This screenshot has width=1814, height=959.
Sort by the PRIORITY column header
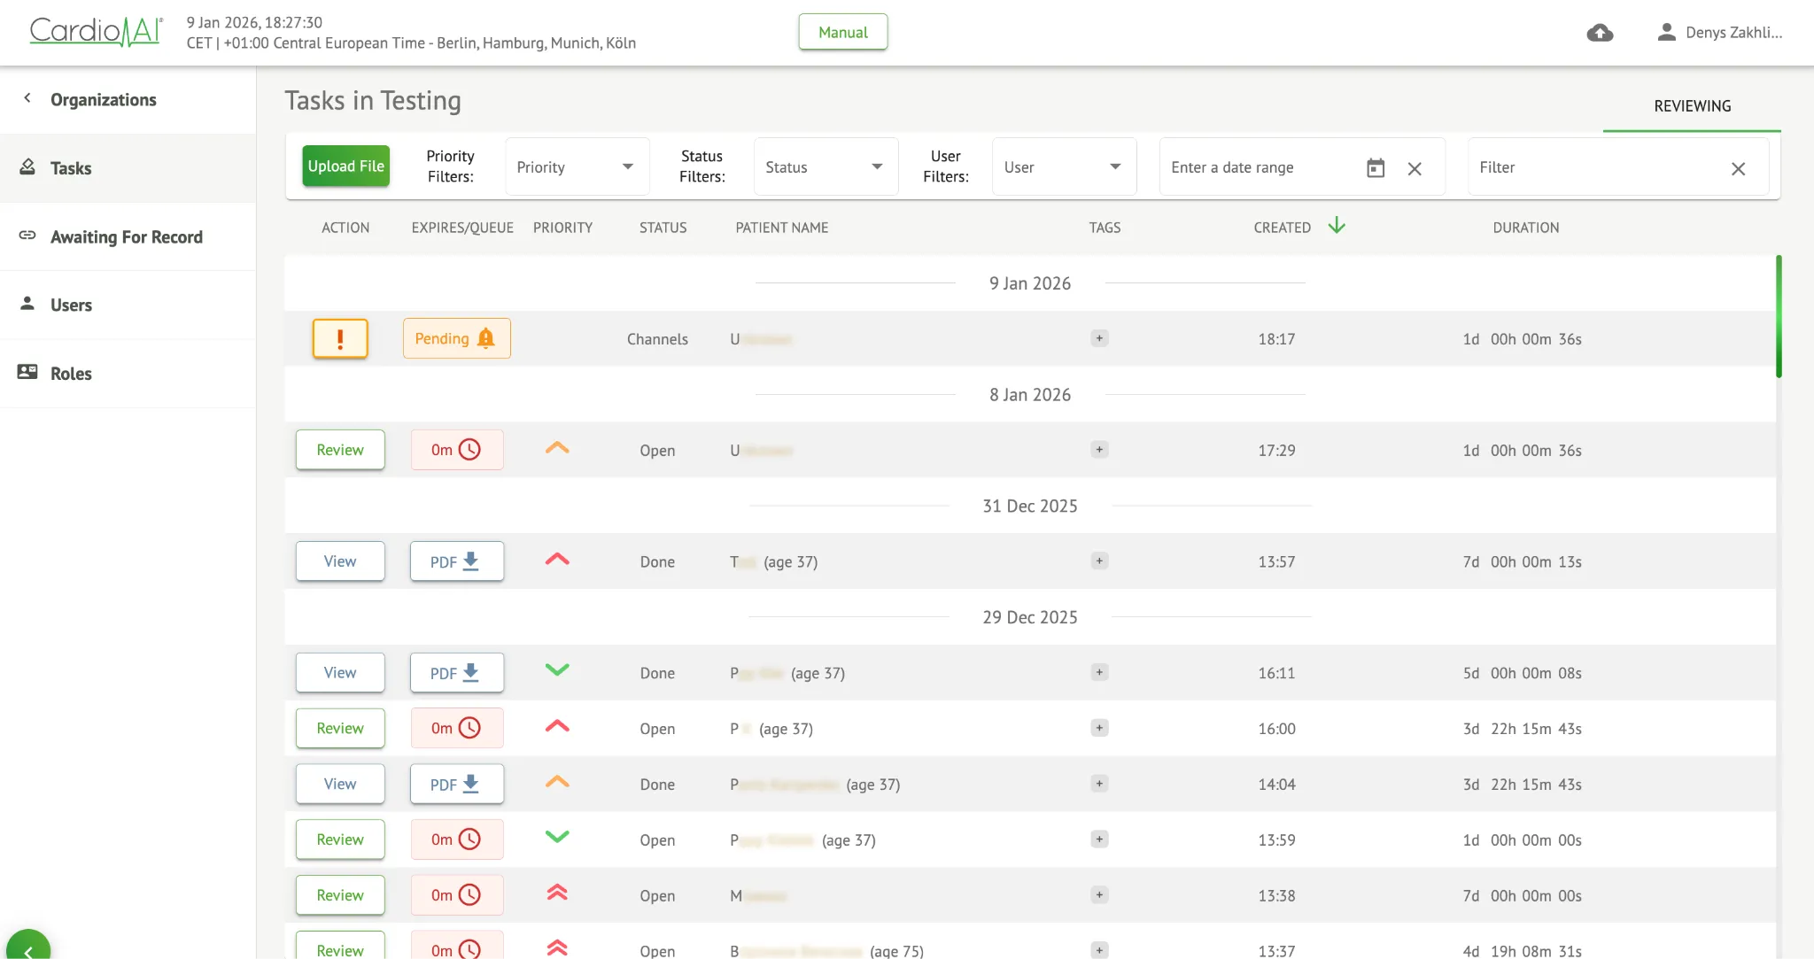tap(562, 228)
